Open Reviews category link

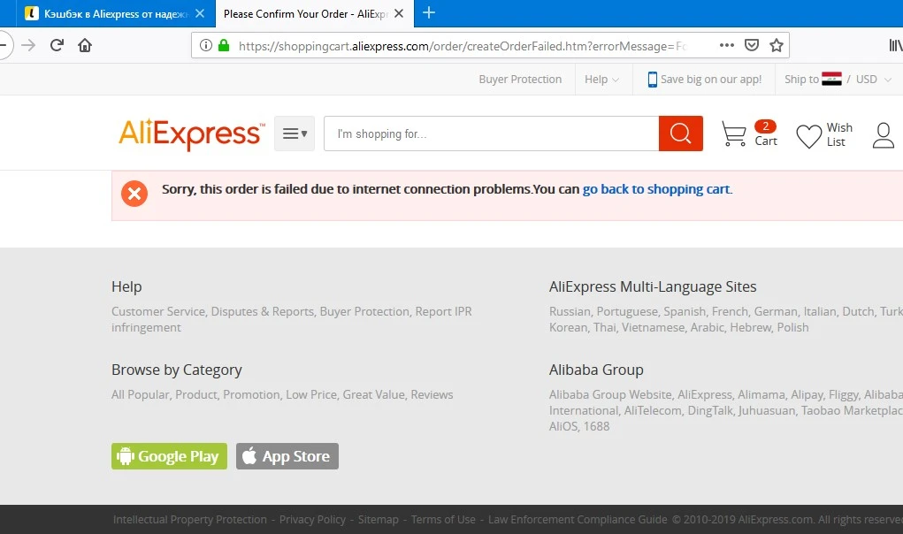432,394
